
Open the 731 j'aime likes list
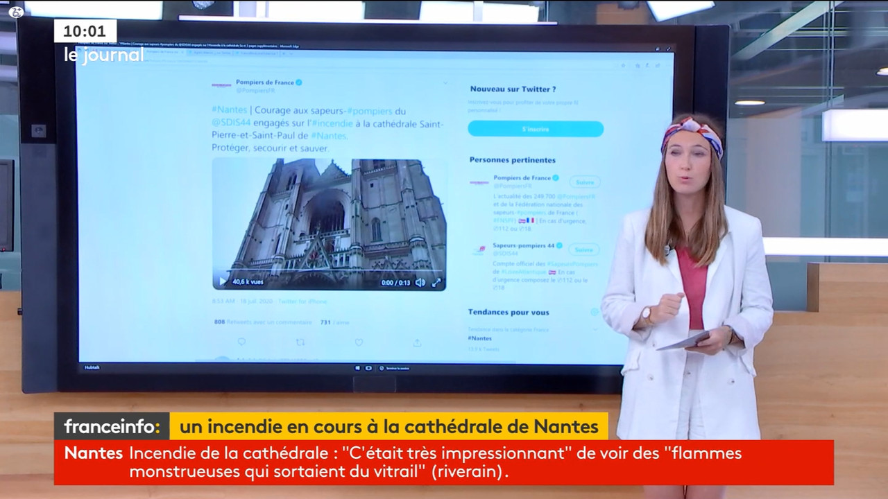334,322
